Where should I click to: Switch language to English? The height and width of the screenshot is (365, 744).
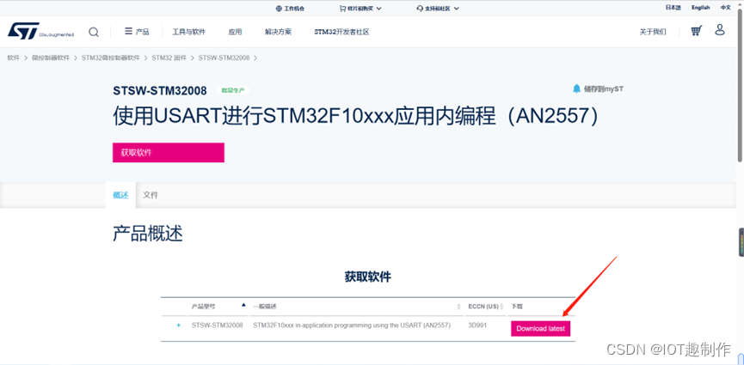click(x=700, y=8)
